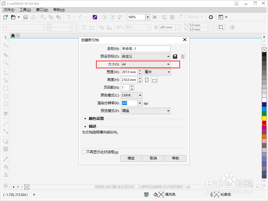This screenshot has height=201, width=268.
Task: Open the preview mode dropdown
Action: pyautogui.click(x=146, y=111)
